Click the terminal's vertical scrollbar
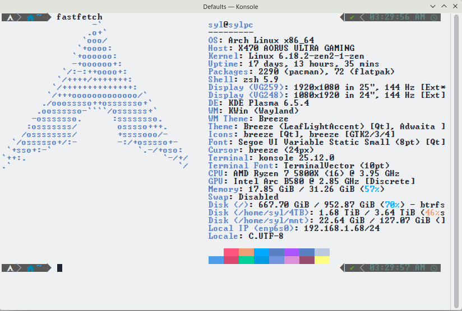The width and height of the screenshot is (462, 311). pyautogui.click(x=455, y=157)
